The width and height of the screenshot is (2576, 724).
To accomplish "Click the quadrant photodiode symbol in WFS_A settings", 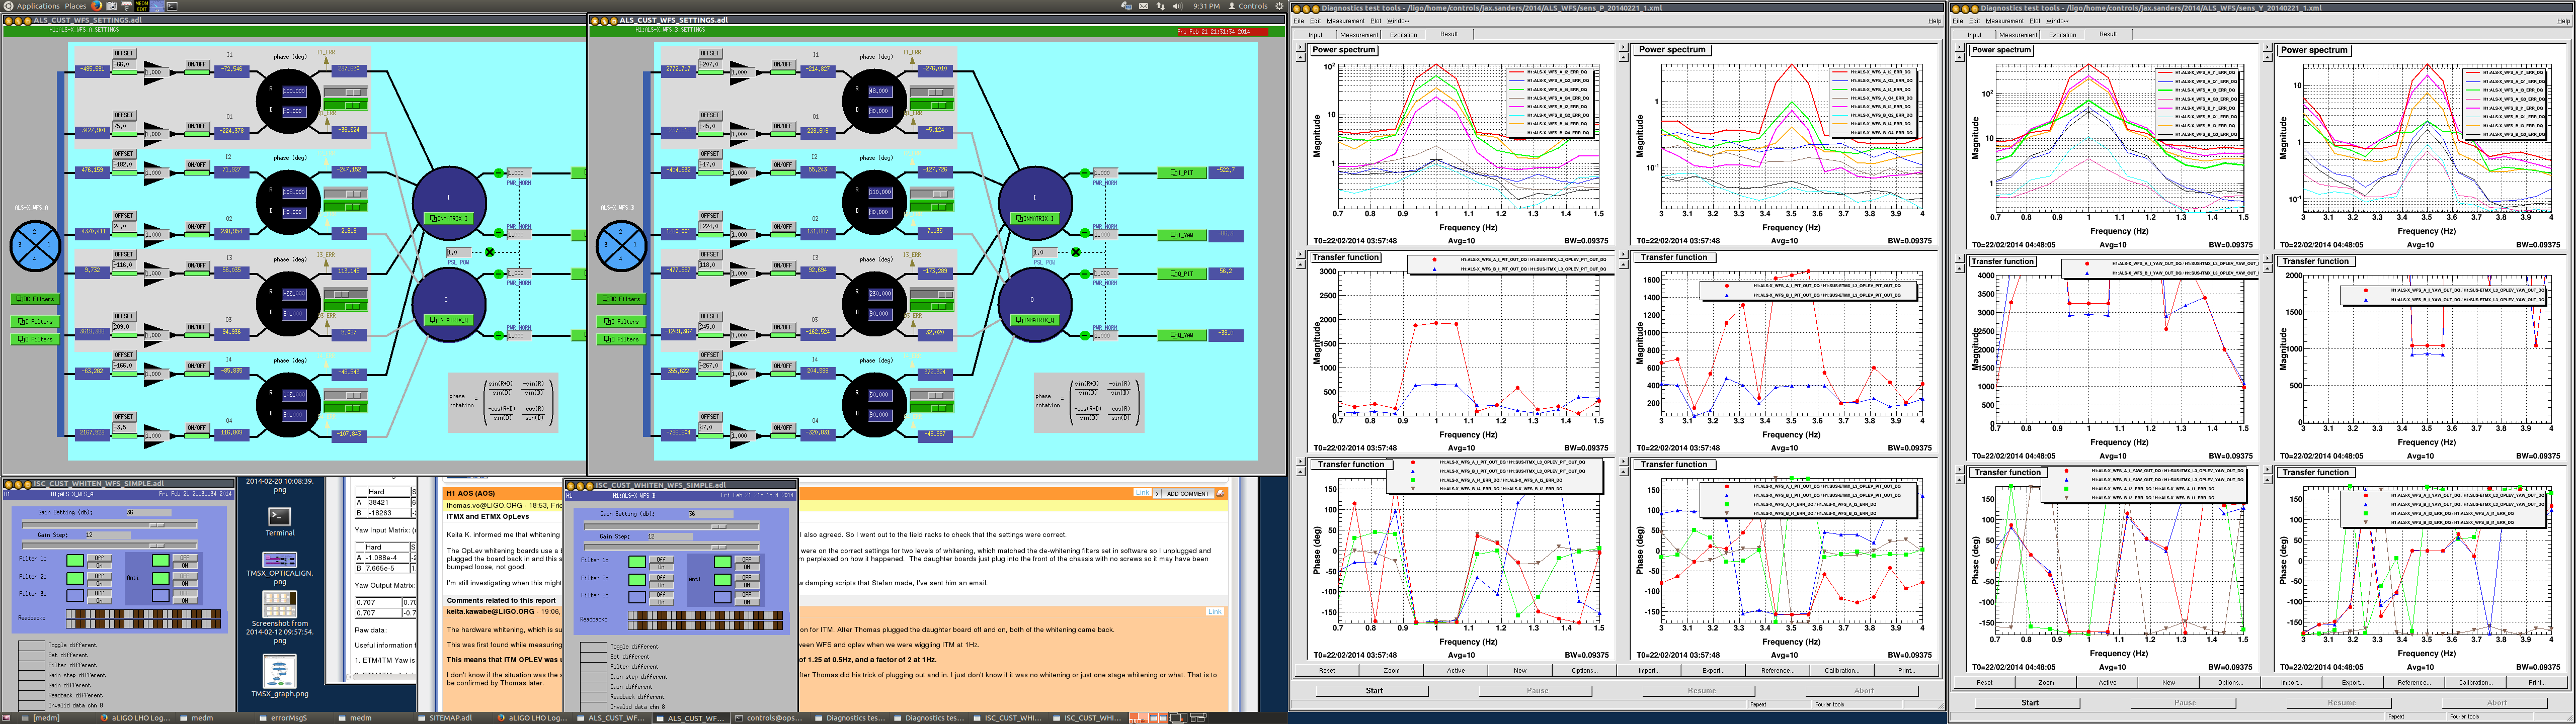I will pyautogui.click(x=35, y=246).
